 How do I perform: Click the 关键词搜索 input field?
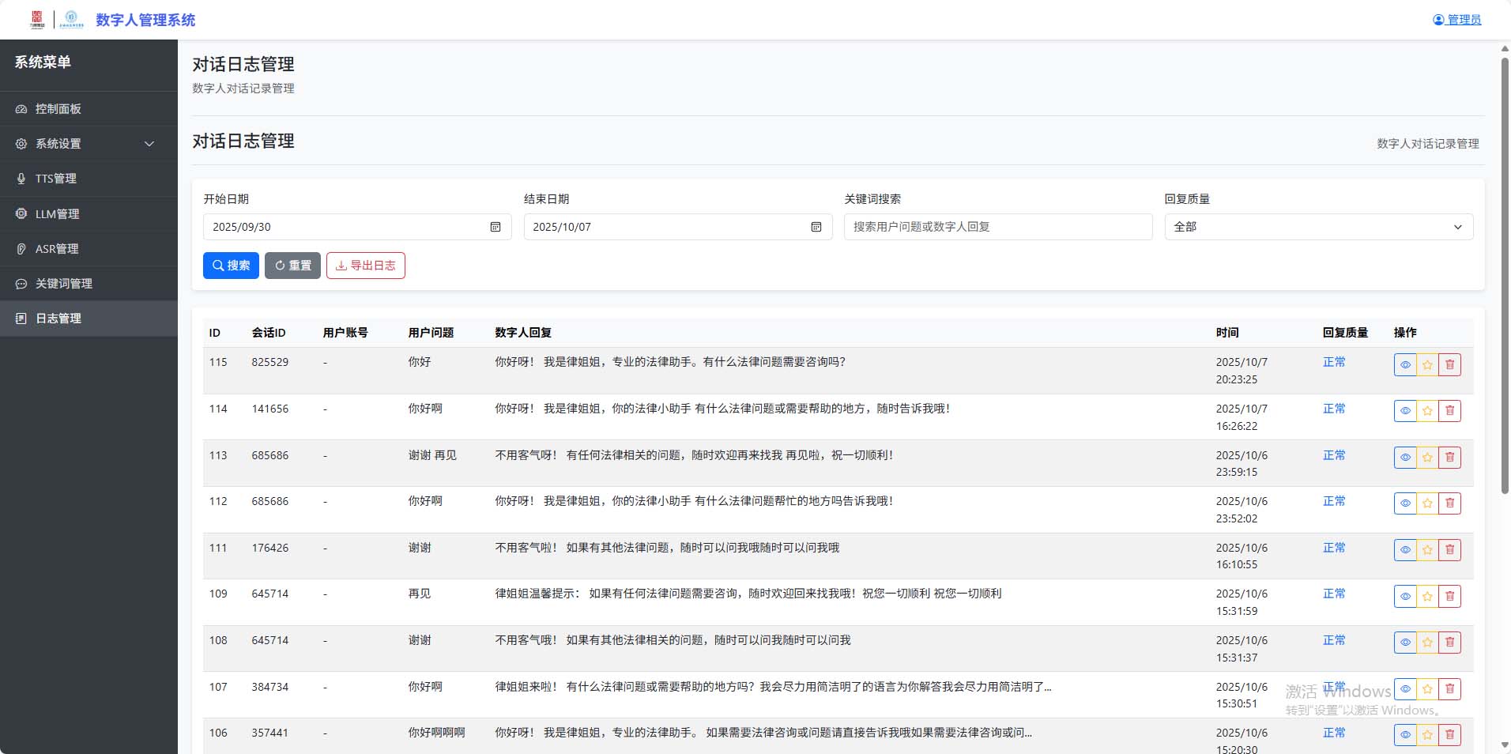point(997,227)
